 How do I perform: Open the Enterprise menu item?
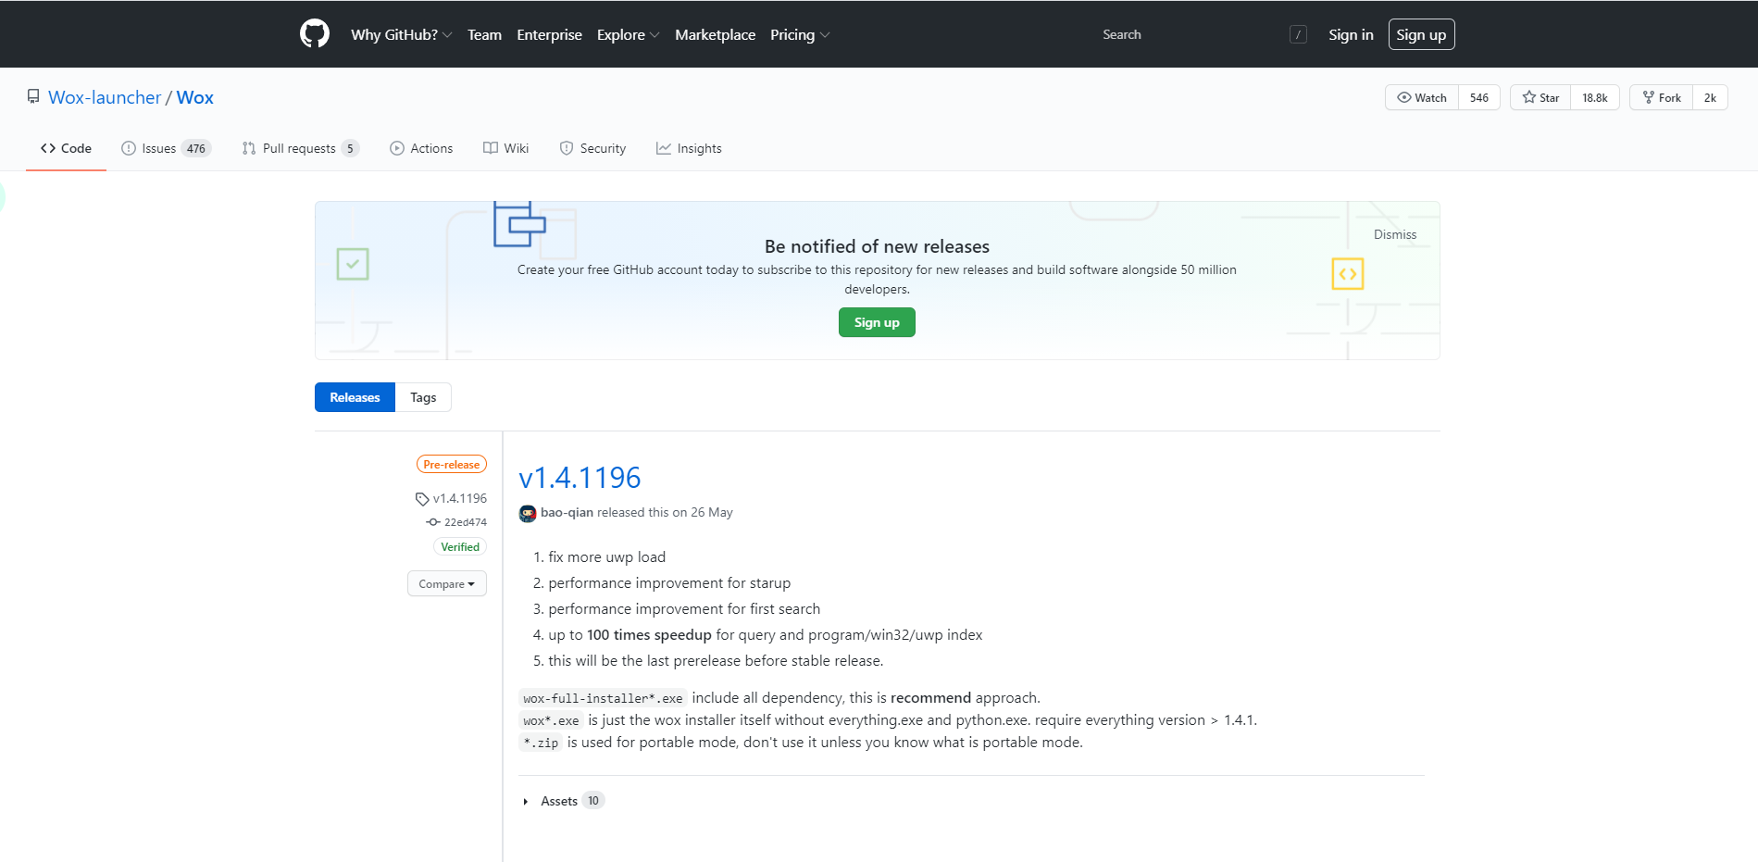click(549, 34)
